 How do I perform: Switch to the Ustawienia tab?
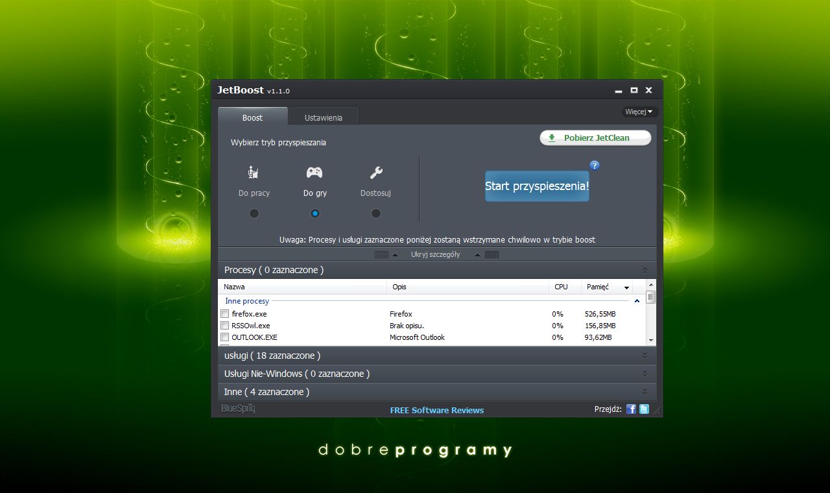point(323,117)
